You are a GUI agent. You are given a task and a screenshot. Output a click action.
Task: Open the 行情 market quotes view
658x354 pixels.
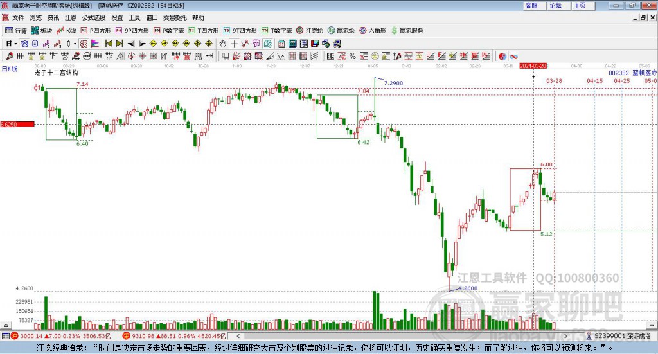coord(15,31)
